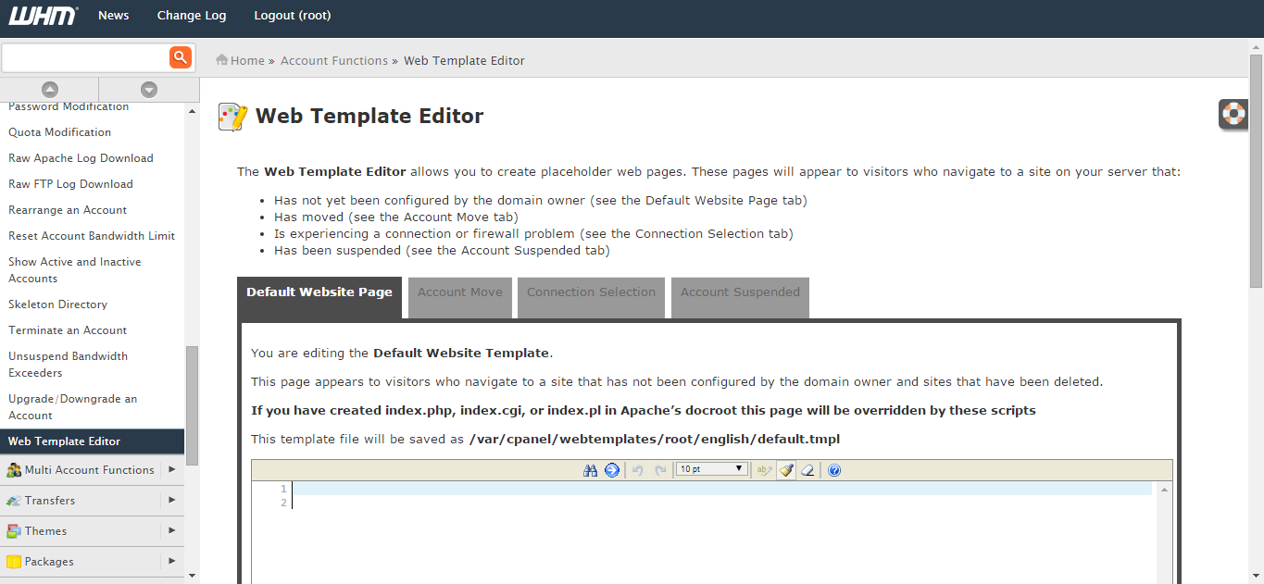Open Terminate an Account

click(68, 330)
